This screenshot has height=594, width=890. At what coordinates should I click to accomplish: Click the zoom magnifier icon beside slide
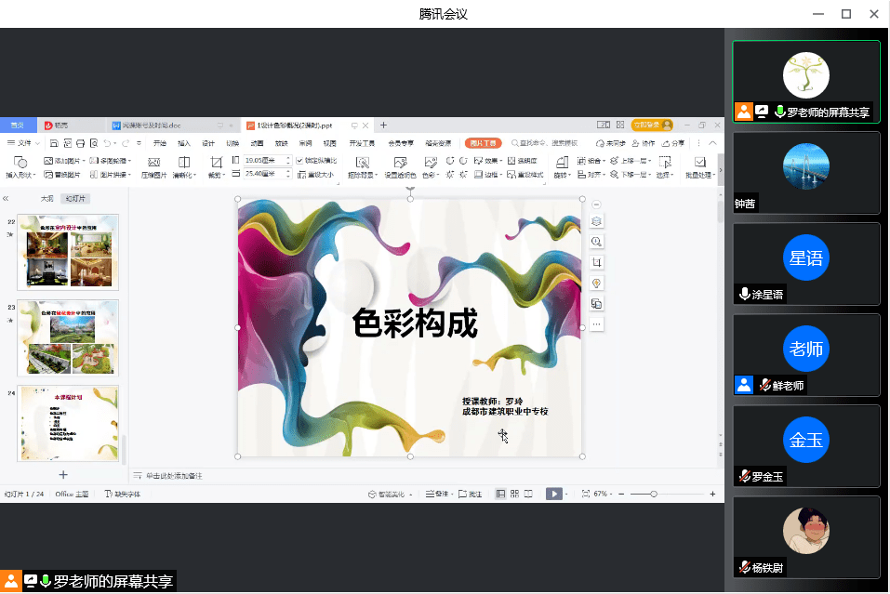[596, 242]
